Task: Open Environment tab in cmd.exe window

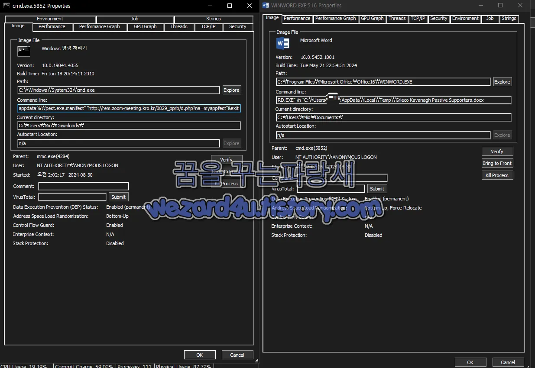Action: pos(50,19)
